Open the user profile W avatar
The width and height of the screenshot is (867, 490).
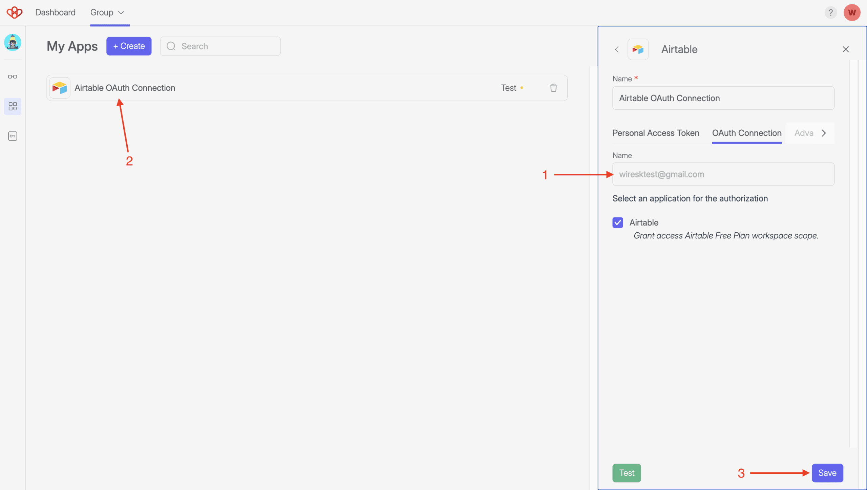tap(852, 13)
